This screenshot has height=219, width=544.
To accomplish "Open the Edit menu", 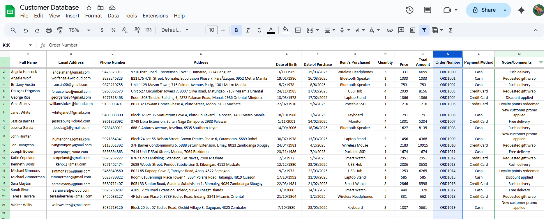I will point(38,16).
